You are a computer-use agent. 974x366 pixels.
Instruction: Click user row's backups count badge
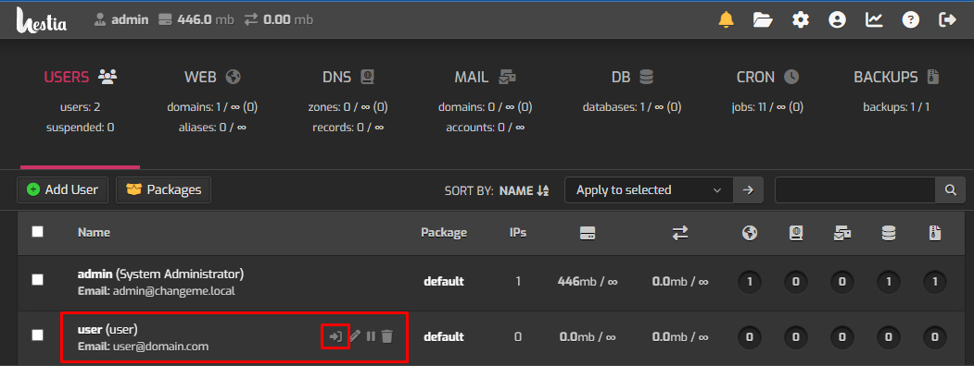(935, 337)
